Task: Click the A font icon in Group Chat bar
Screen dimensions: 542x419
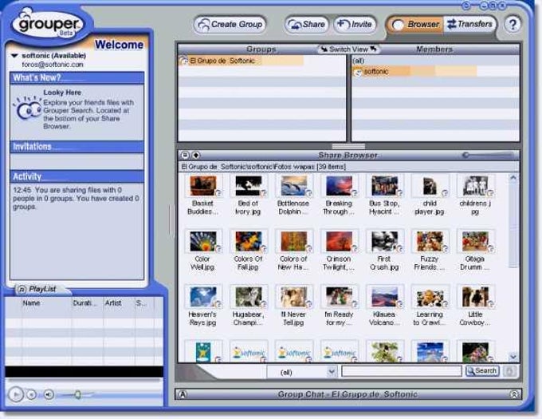Action: pyautogui.click(x=183, y=394)
